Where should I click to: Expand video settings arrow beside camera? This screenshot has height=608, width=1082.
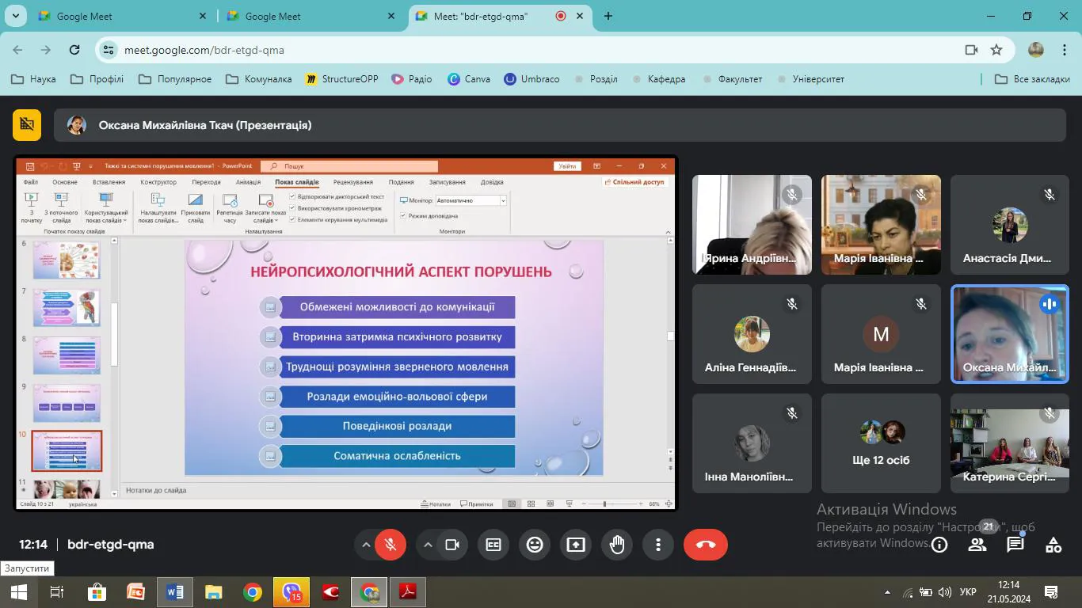click(427, 545)
